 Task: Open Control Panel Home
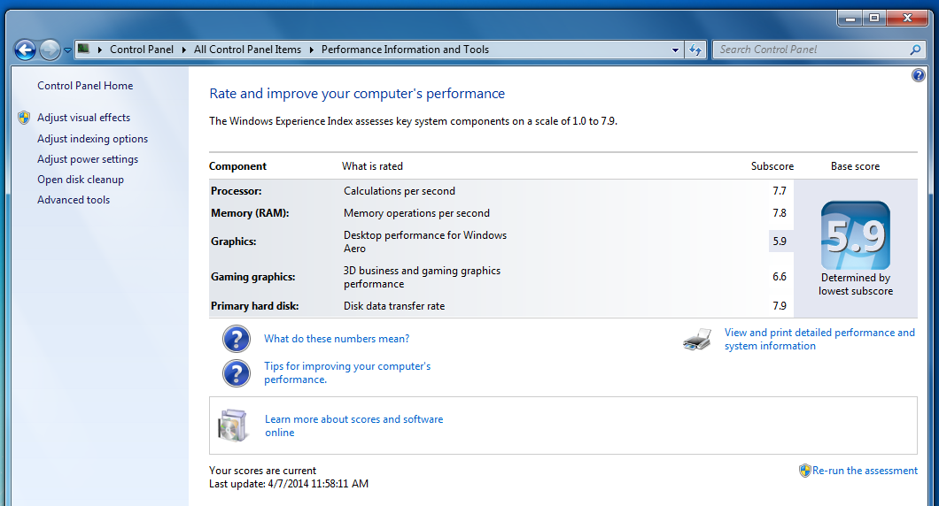85,86
